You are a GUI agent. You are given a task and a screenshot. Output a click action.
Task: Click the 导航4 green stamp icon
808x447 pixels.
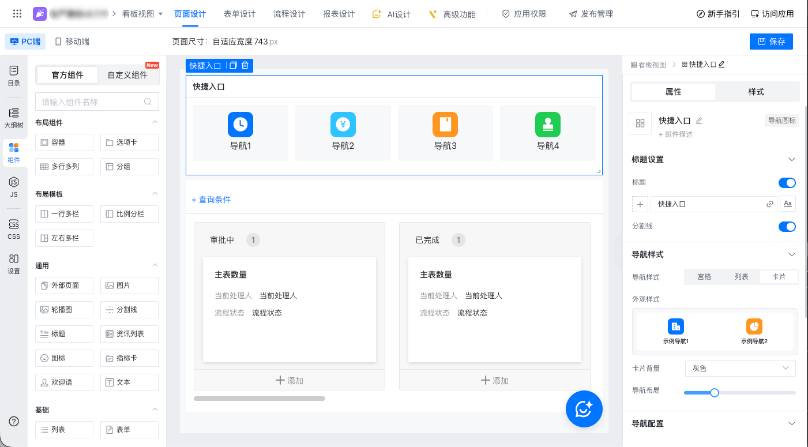548,124
